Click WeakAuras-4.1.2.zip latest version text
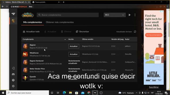 90,54
